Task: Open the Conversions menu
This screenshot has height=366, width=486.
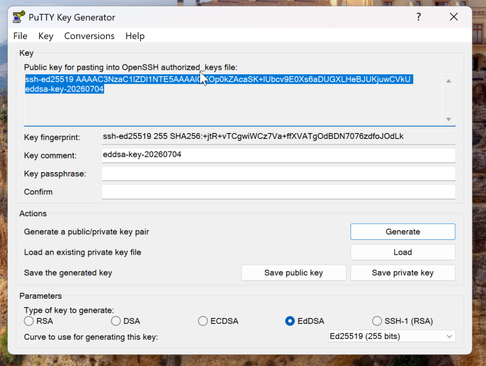Action: [x=90, y=36]
